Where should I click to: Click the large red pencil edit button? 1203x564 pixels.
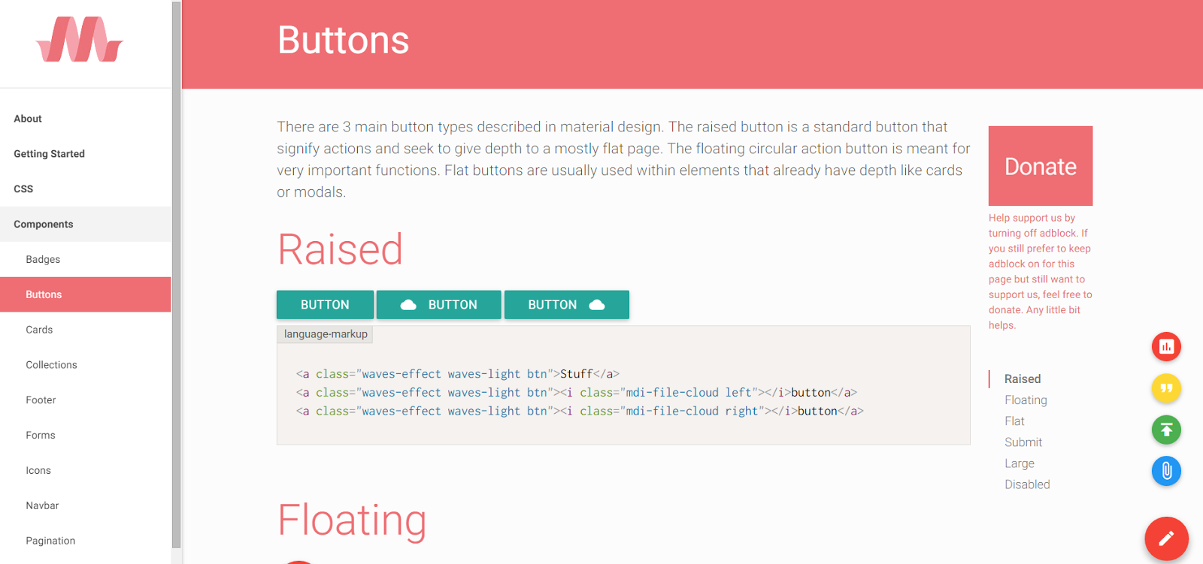tap(1166, 538)
